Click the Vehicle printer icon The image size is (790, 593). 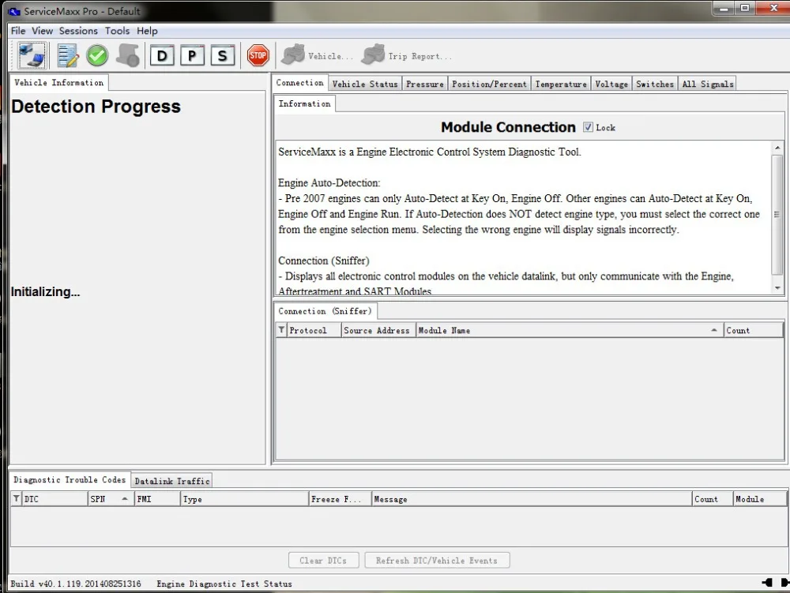(x=293, y=54)
